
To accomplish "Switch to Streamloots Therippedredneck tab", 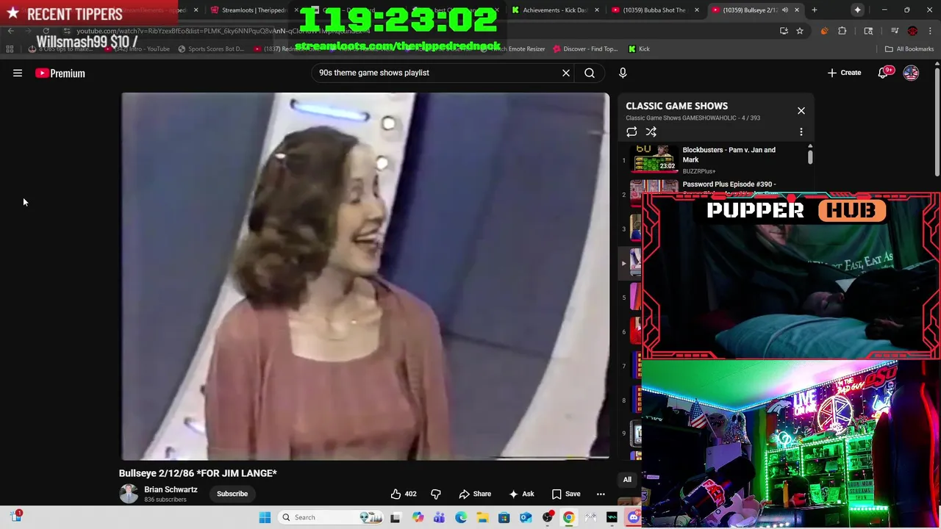I will point(254,10).
